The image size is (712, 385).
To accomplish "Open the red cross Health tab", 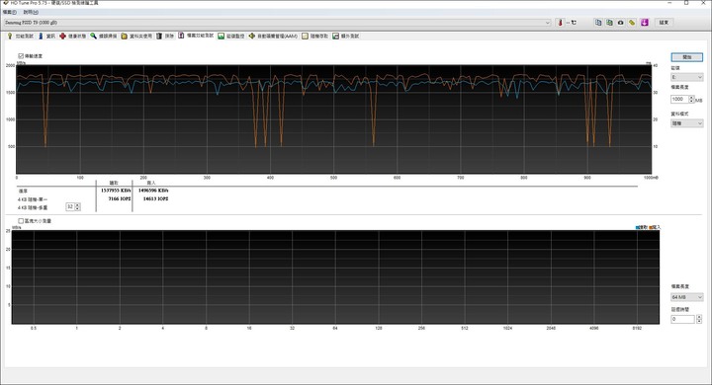I will pos(72,36).
